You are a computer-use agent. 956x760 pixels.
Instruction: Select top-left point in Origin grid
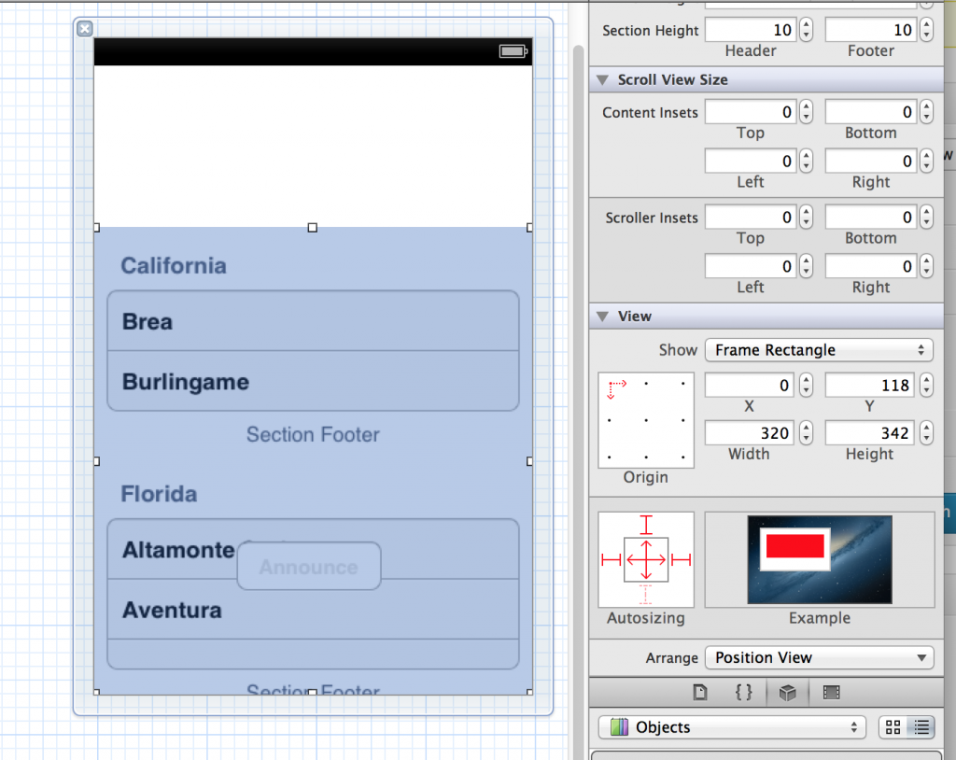610,385
